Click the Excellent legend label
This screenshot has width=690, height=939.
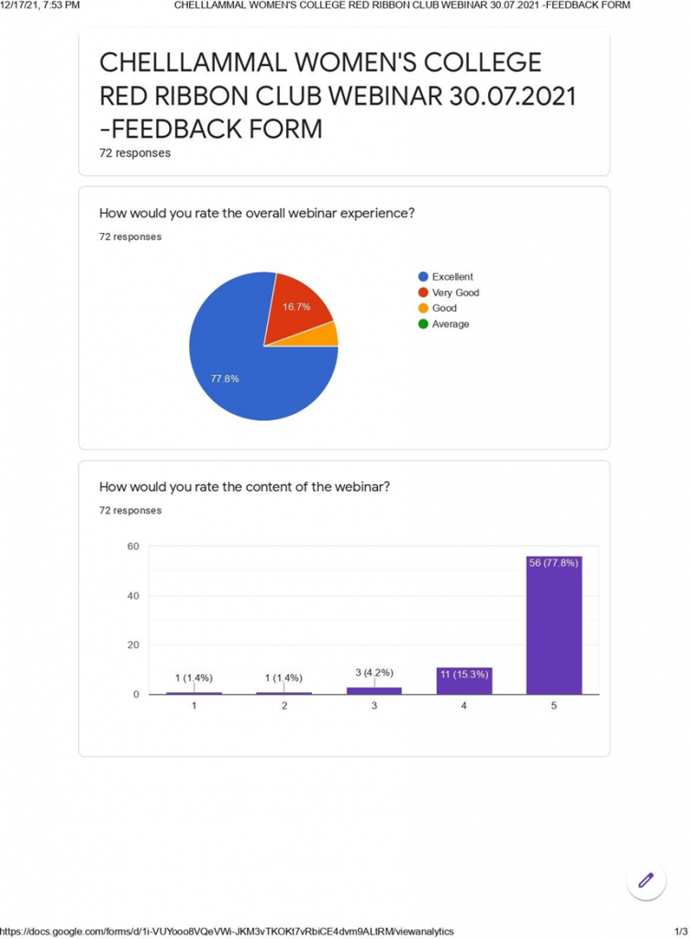(452, 277)
